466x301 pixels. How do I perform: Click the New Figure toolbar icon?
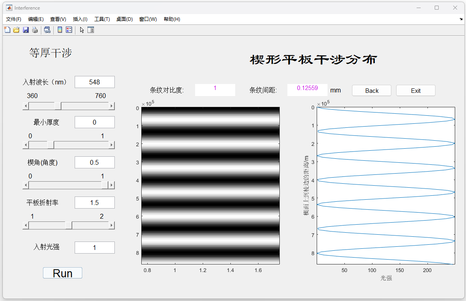click(x=7, y=30)
